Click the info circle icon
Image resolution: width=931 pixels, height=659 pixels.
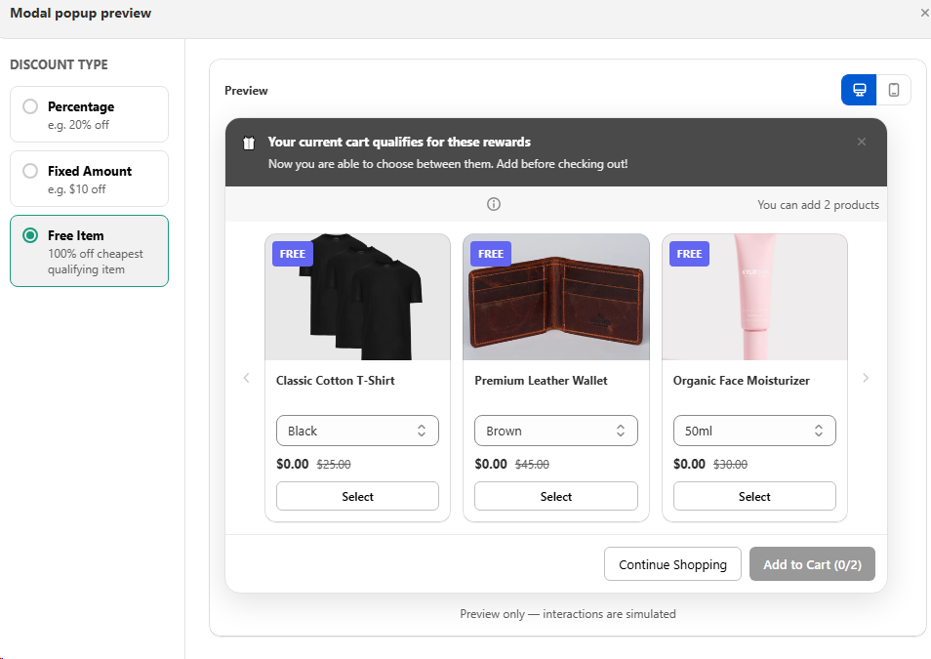coord(494,204)
